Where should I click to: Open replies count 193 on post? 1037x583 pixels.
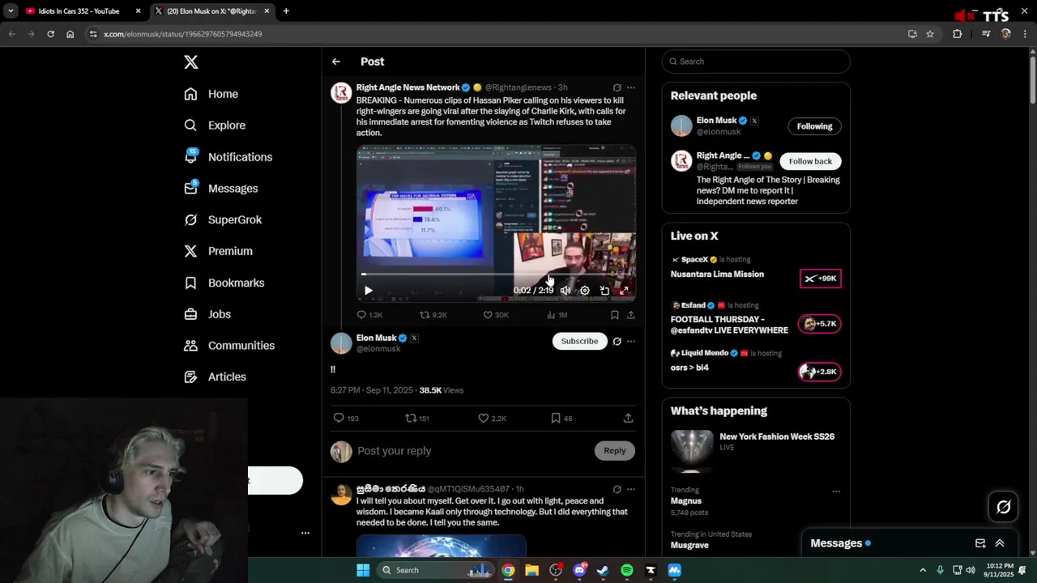click(346, 418)
